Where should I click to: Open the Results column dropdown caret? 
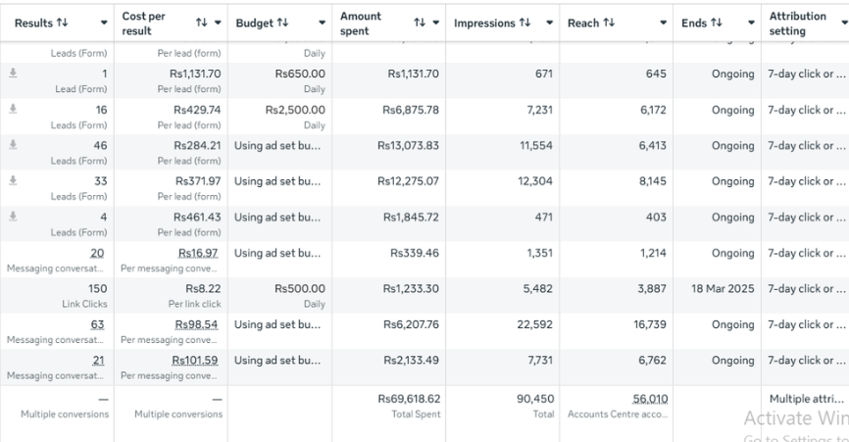[x=105, y=24]
